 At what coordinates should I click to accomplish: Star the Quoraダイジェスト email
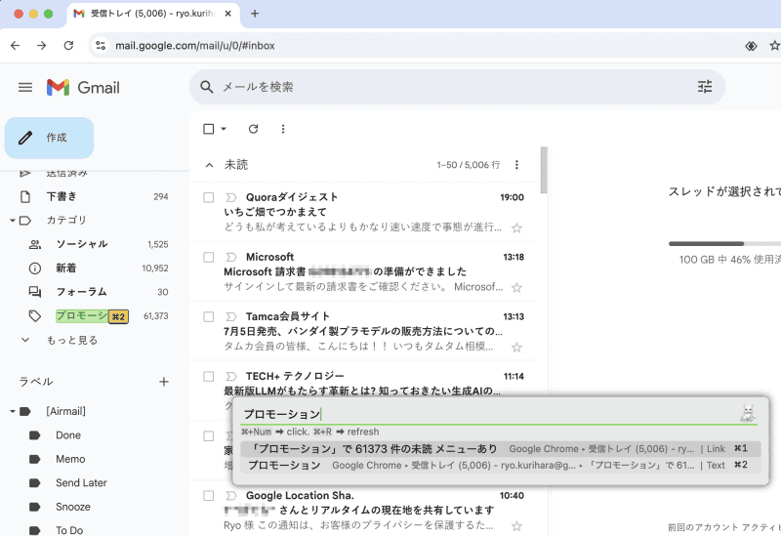pos(517,228)
